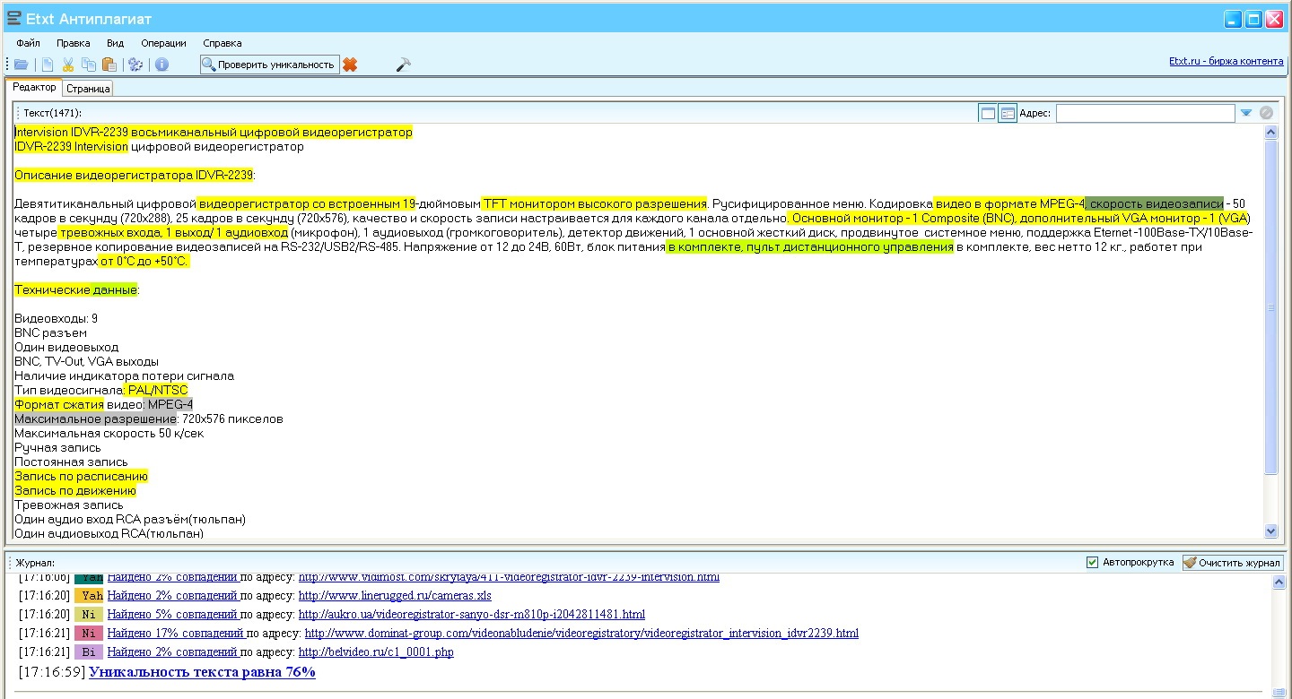Open a file with the folder icon
This screenshot has height=699, width=1292.
coord(22,65)
